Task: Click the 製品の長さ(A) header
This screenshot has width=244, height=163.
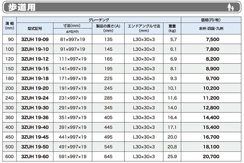Action: pos(108,28)
